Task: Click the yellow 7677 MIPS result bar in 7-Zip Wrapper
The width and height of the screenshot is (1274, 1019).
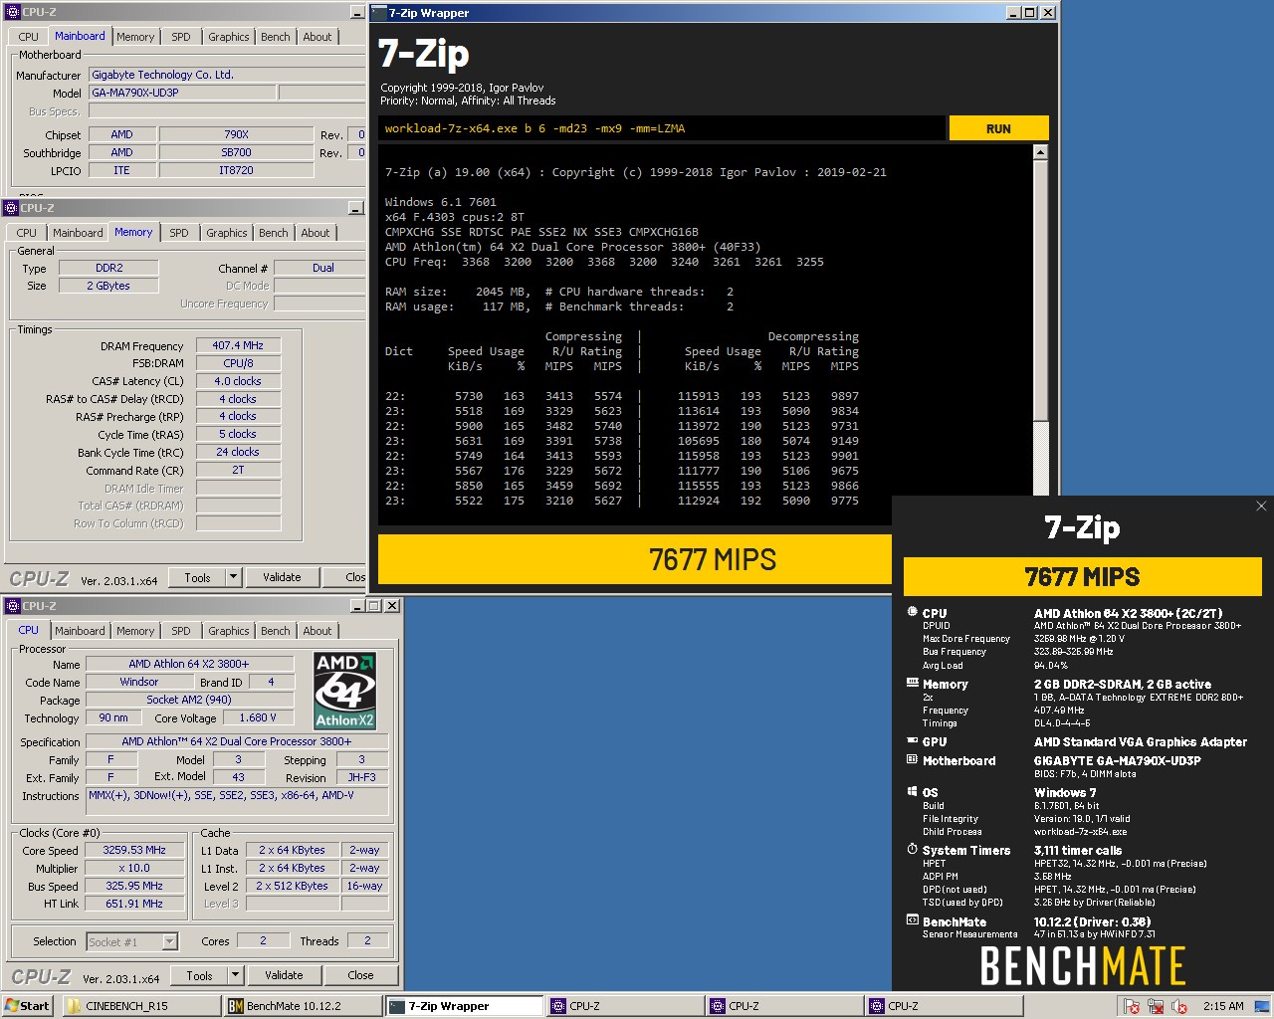Action: click(x=635, y=559)
